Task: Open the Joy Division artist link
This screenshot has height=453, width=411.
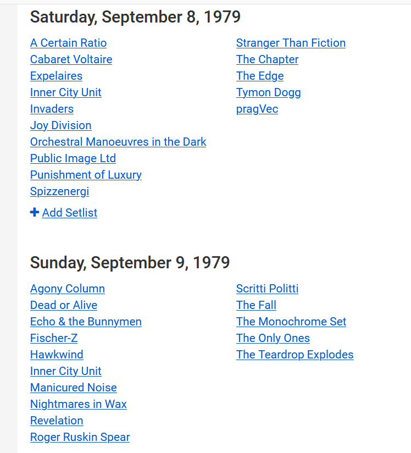Action: (61, 125)
